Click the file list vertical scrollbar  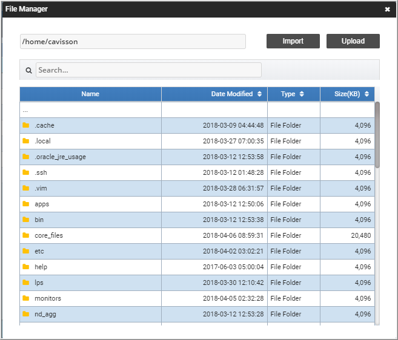(377, 135)
